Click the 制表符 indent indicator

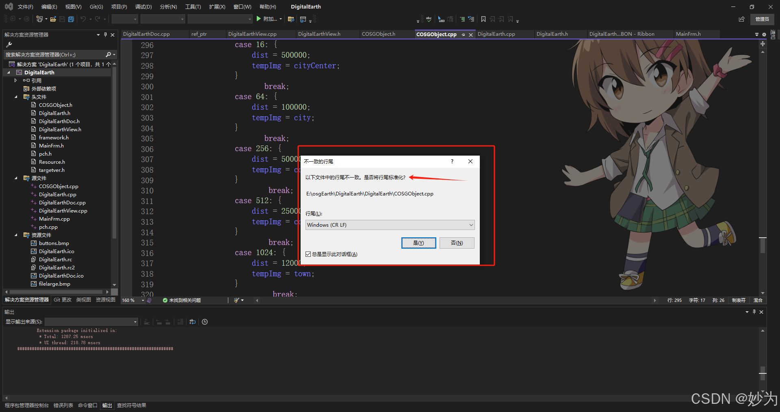tap(739, 300)
